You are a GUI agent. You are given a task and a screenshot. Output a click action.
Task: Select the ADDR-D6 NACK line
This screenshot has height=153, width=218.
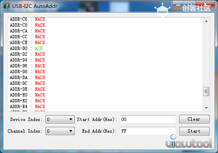(28, 66)
